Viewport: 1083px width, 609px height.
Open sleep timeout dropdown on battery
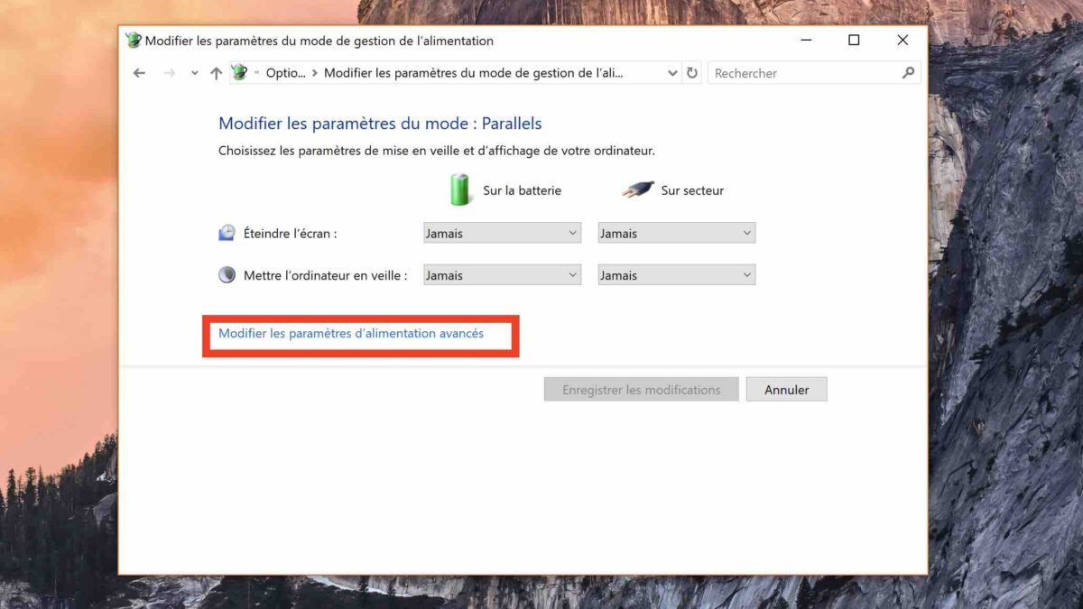pos(502,275)
